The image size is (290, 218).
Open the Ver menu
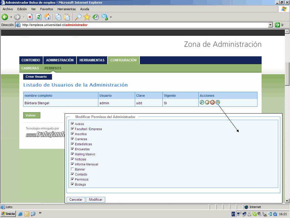[34, 9]
